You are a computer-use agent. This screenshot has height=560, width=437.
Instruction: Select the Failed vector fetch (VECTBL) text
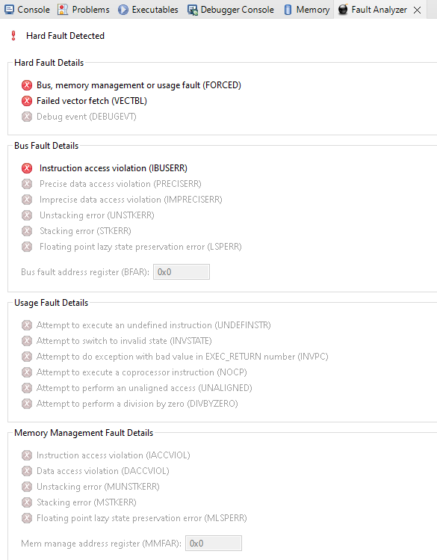click(x=92, y=101)
